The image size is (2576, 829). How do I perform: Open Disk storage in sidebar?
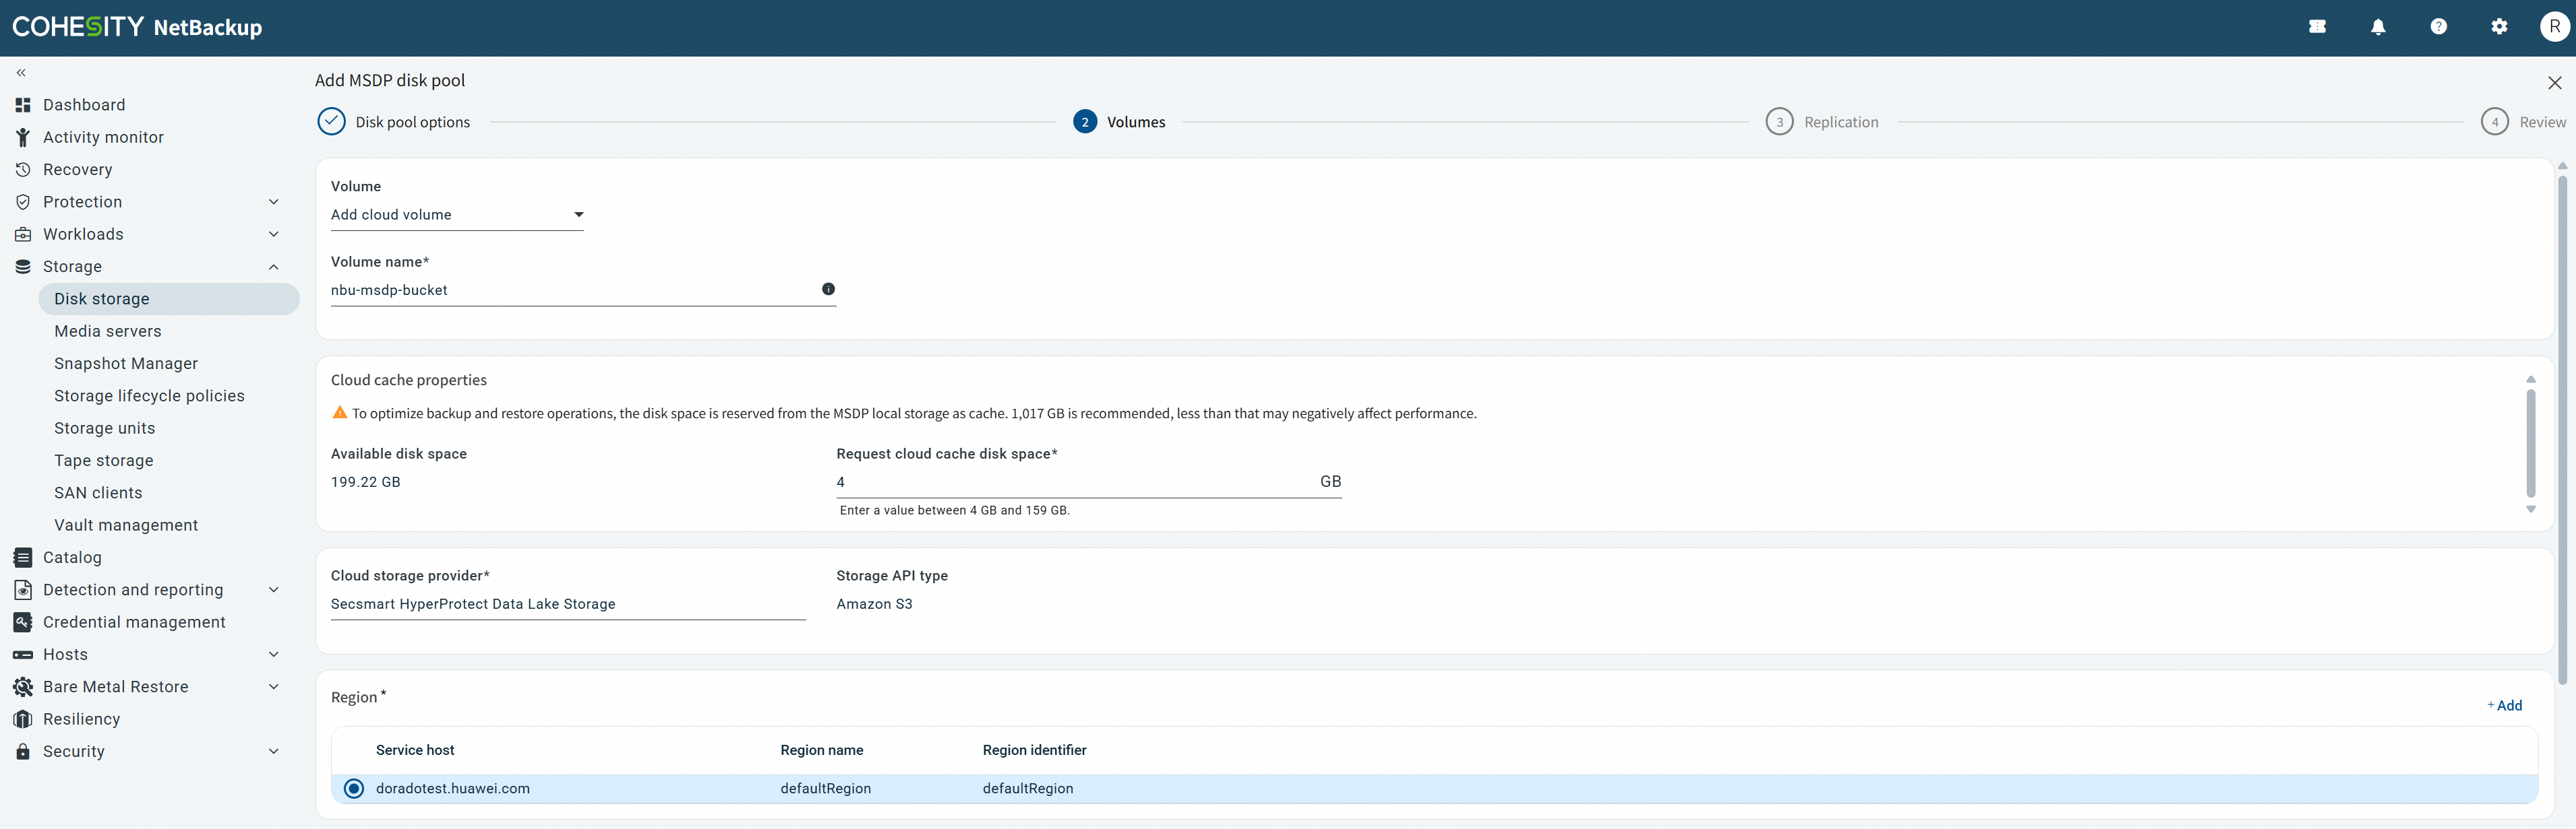(x=169, y=298)
